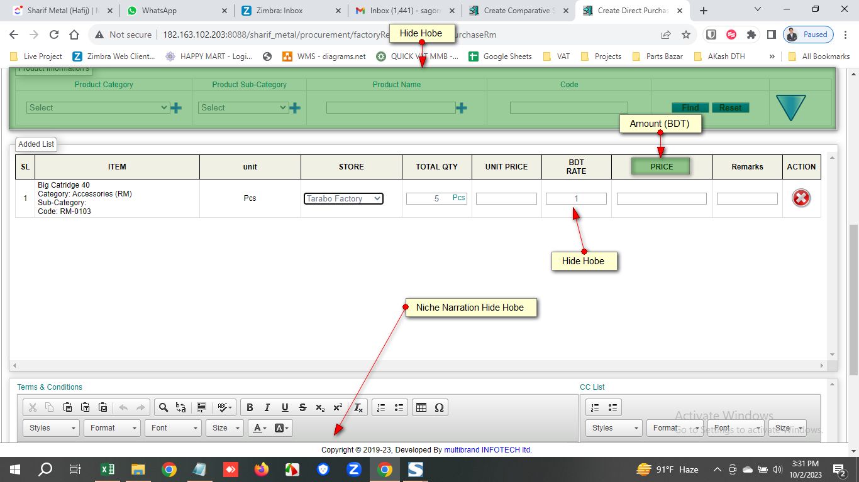Open Font dropdown in Terms & Conditions editor
The image size is (859, 482).
[173, 428]
